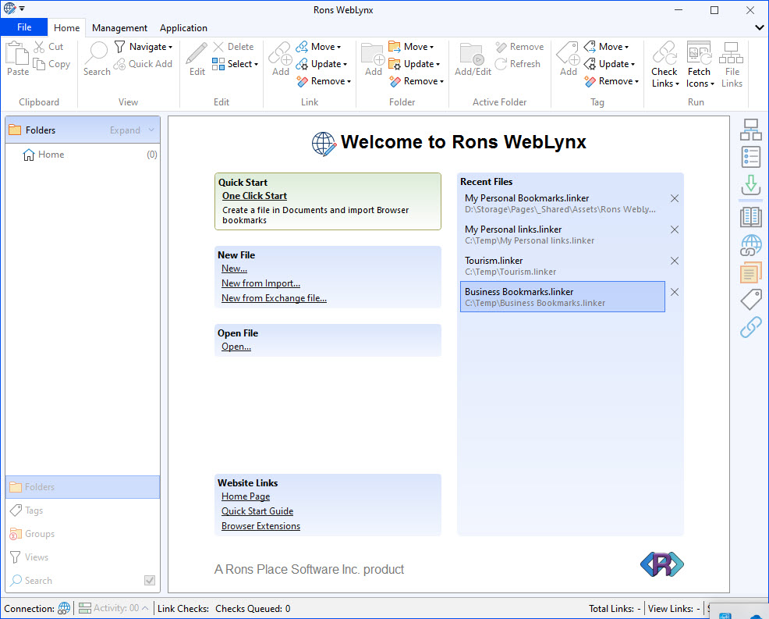The image size is (769, 619).
Task: Click the open book sidebar icon
Action: (751, 216)
